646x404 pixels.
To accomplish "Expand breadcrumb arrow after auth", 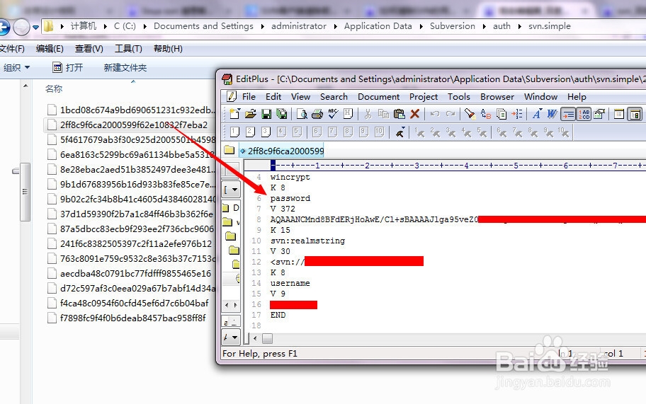I will 519,26.
